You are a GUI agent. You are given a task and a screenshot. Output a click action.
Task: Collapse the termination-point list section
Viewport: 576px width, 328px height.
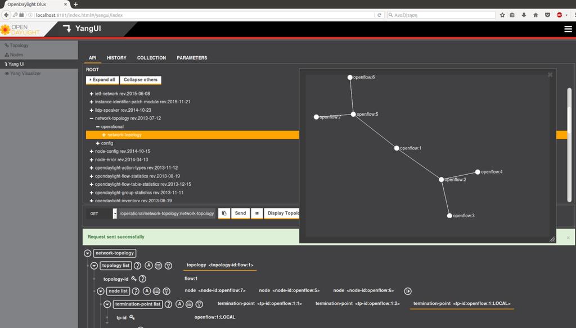[x=107, y=304]
